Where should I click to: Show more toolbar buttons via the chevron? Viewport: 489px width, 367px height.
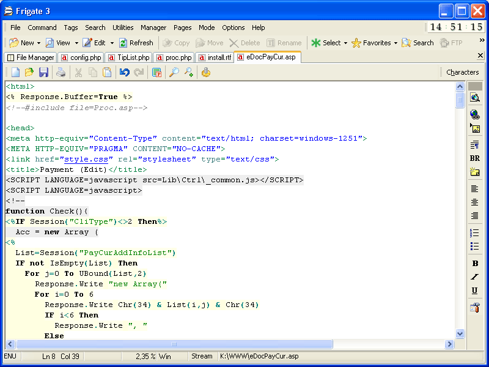pos(482,40)
